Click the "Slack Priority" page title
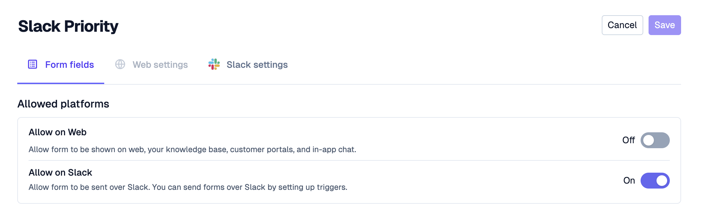This screenshot has width=701, height=215. click(68, 26)
